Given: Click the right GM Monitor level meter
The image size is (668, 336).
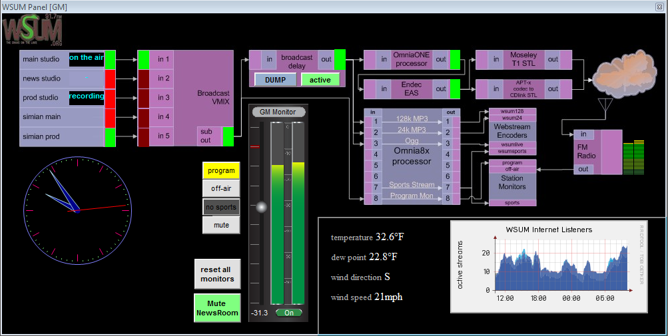Looking at the screenshot, I should [x=298, y=214].
